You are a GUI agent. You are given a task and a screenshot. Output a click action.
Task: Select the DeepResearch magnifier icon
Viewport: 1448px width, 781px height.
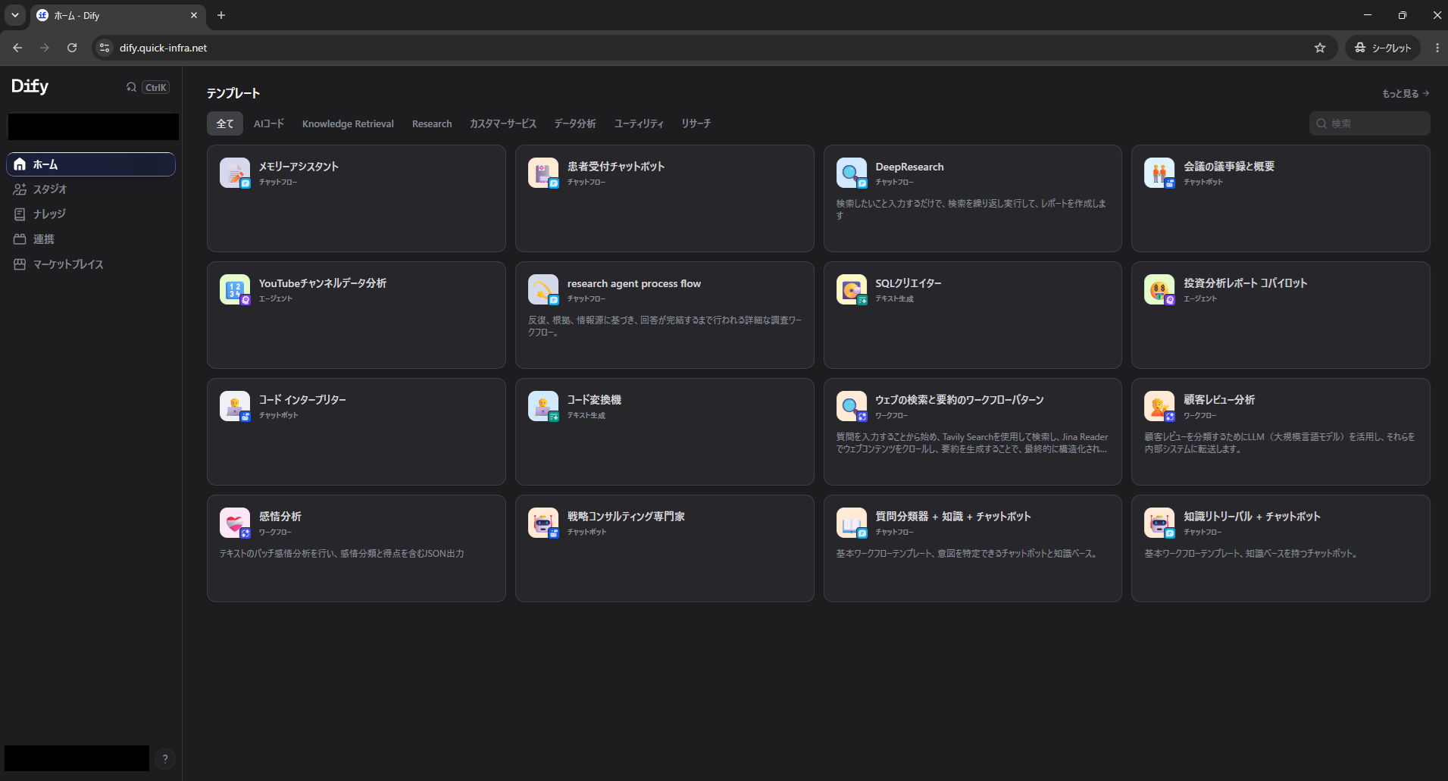852,173
